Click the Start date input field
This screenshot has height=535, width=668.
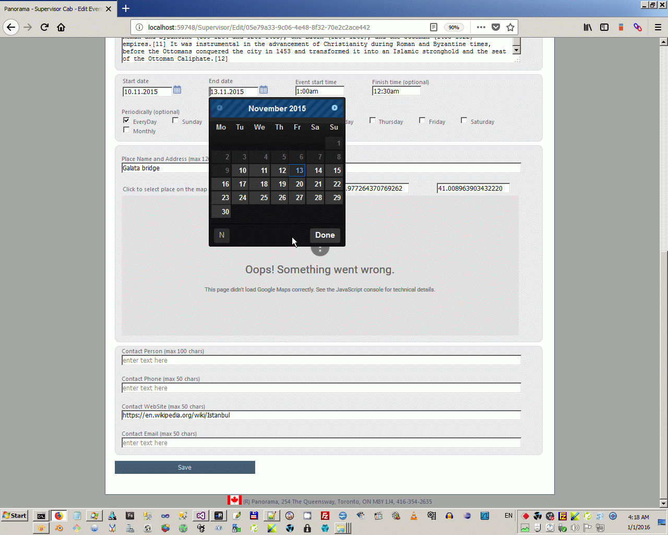[147, 91]
